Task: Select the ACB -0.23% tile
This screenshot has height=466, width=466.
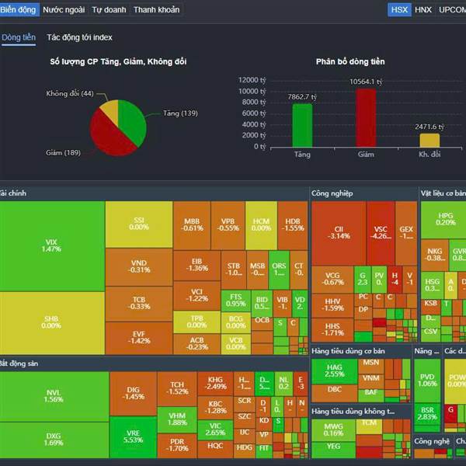Action: [x=196, y=344]
